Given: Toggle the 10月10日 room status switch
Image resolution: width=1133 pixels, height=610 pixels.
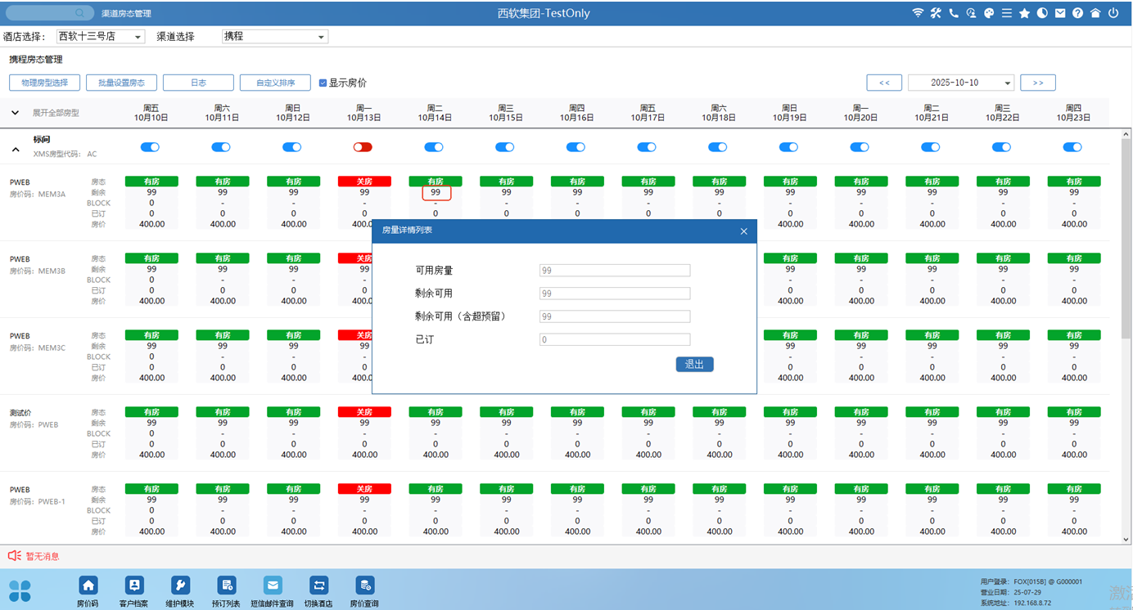Looking at the screenshot, I should pyautogui.click(x=150, y=147).
